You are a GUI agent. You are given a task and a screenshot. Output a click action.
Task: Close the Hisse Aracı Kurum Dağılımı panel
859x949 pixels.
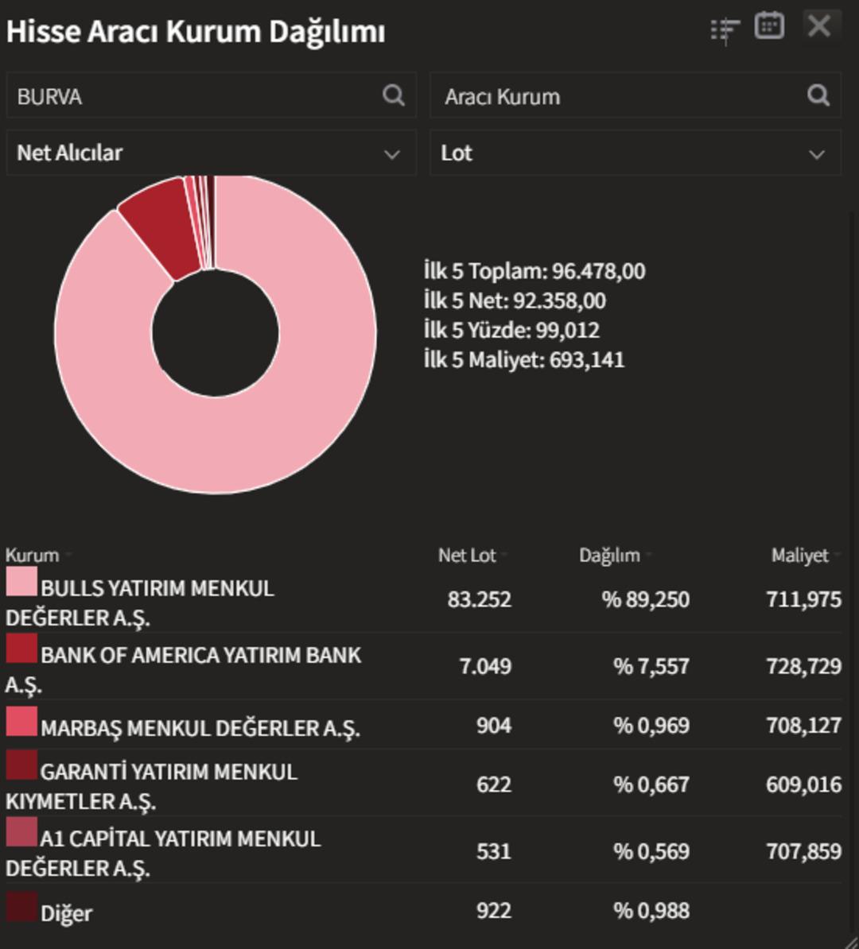(x=819, y=26)
